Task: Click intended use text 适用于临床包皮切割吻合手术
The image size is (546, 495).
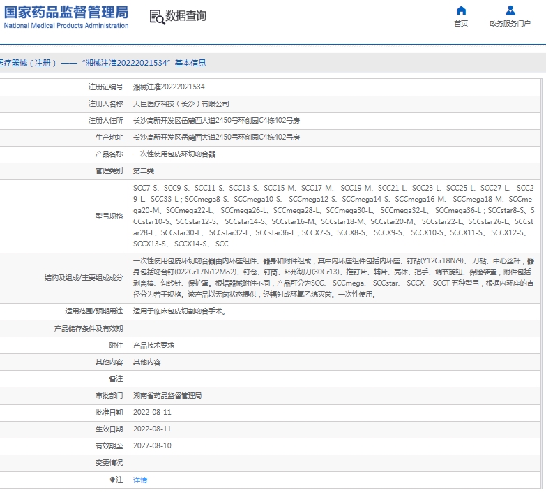Action: point(180,311)
